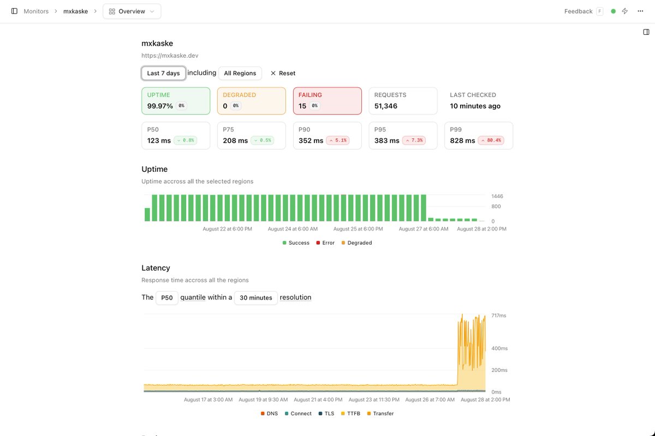Click the green status dot indicator
655x436 pixels.
point(613,11)
